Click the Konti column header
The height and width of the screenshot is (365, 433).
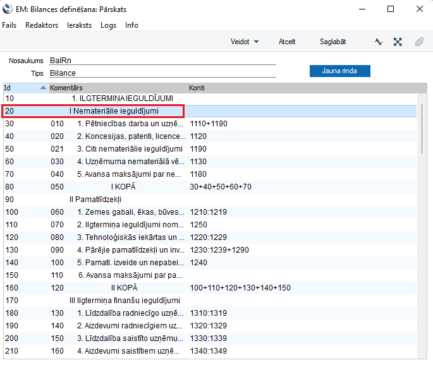[197, 87]
